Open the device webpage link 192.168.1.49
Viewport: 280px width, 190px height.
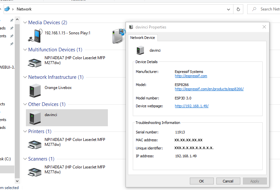(x=191, y=106)
